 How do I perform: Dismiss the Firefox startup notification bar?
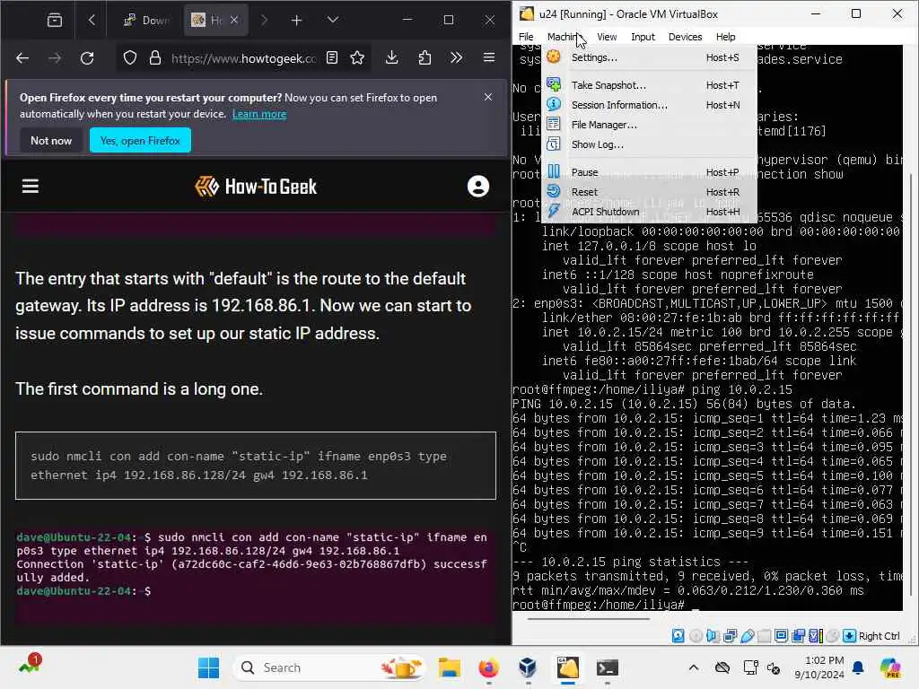click(x=488, y=97)
